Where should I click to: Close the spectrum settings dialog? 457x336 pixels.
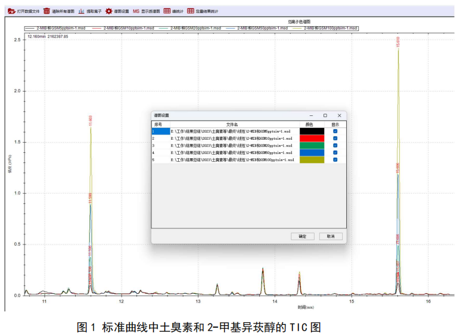pyautogui.click(x=339, y=115)
